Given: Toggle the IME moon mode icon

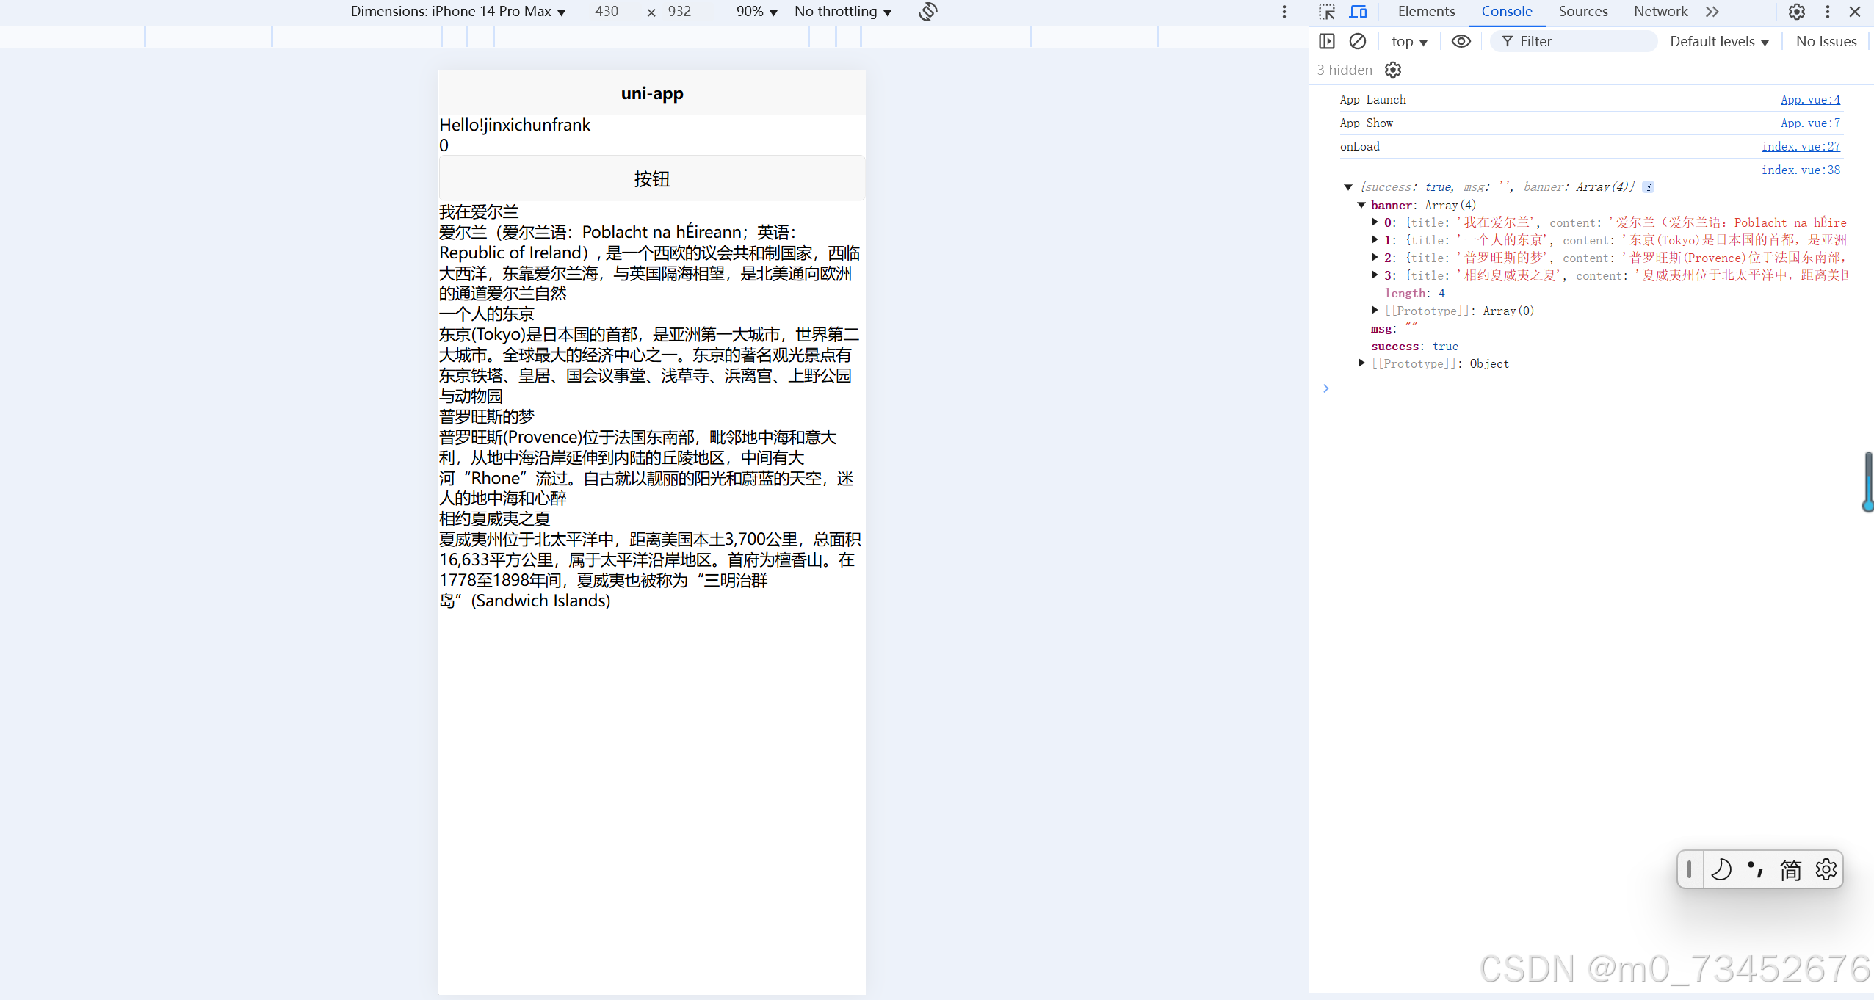Looking at the screenshot, I should pyautogui.click(x=1721, y=869).
